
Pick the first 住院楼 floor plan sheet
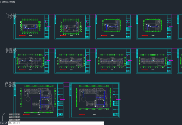tap(31, 61)
